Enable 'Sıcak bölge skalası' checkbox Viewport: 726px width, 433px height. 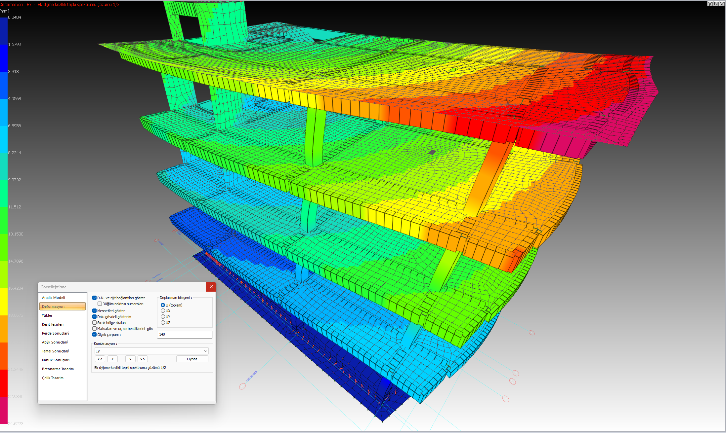pyautogui.click(x=94, y=323)
